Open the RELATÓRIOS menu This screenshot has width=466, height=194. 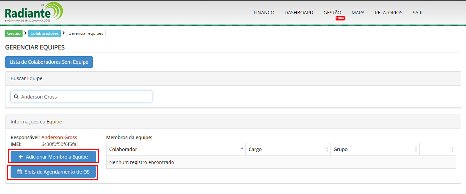pos(389,13)
